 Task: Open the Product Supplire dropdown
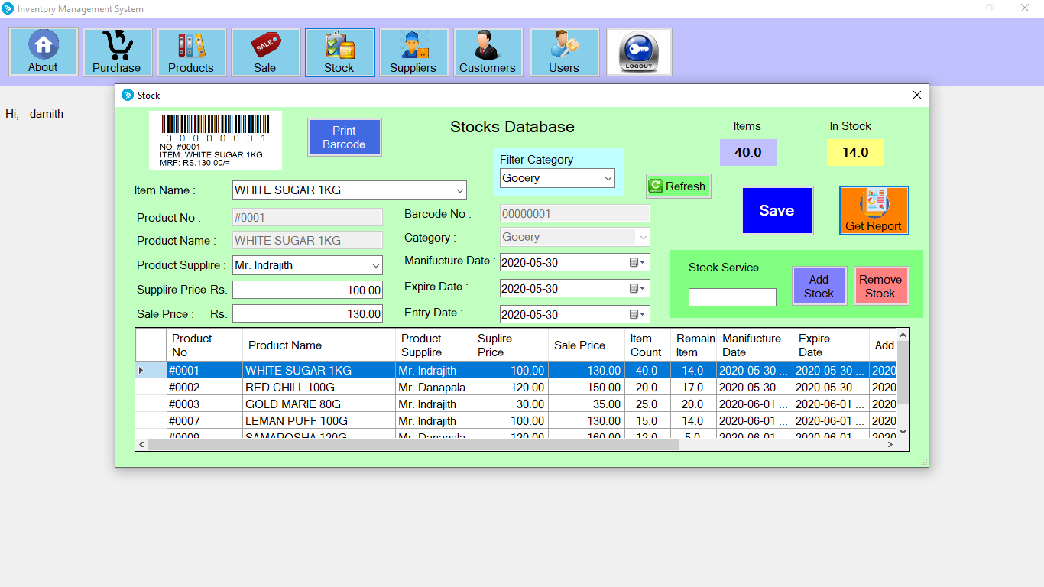pyautogui.click(x=376, y=265)
